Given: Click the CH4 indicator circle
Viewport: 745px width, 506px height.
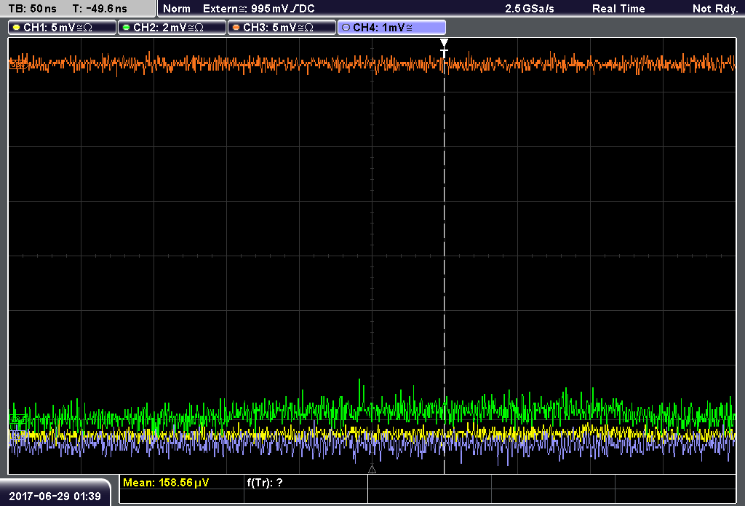Looking at the screenshot, I should [346, 28].
